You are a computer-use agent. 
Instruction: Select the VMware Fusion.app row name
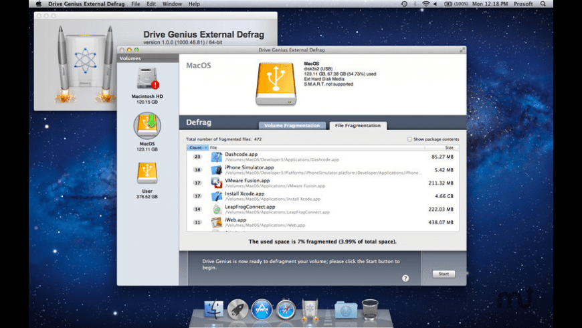point(248,181)
